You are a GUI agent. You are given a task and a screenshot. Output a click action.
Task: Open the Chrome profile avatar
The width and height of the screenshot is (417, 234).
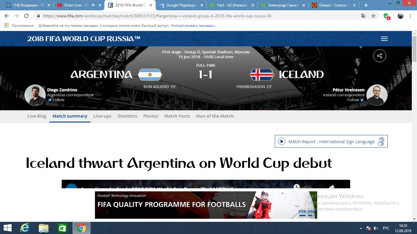401,16
